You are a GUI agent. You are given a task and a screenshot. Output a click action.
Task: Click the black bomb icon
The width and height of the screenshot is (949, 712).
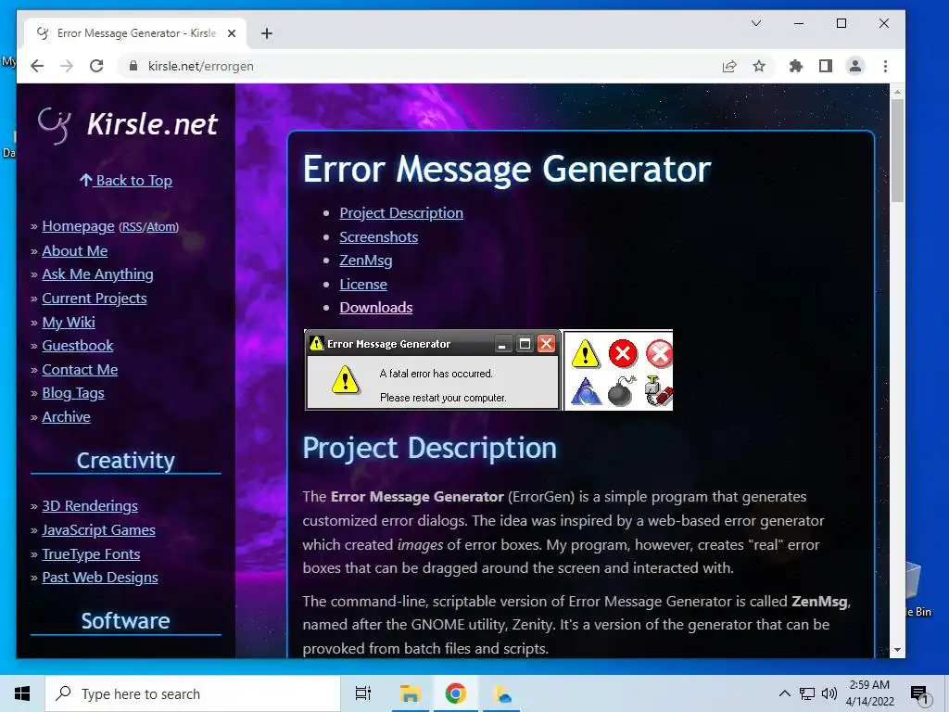(x=622, y=391)
